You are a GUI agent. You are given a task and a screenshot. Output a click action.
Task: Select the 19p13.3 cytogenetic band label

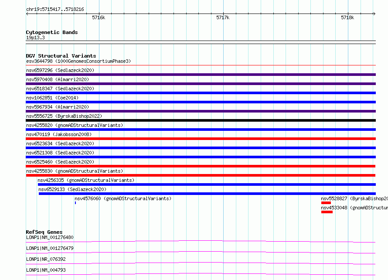(x=35, y=38)
